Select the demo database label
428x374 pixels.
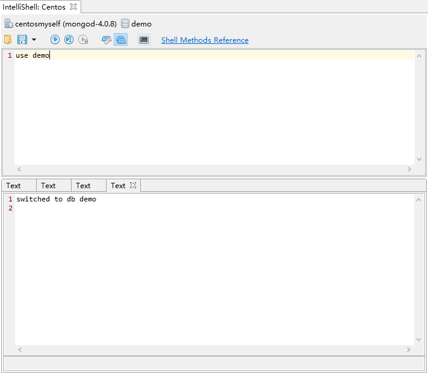[141, 24]
